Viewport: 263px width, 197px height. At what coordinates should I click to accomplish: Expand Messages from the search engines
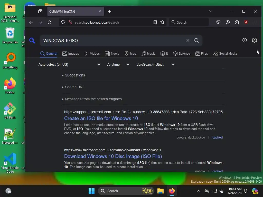pos(92,99)
